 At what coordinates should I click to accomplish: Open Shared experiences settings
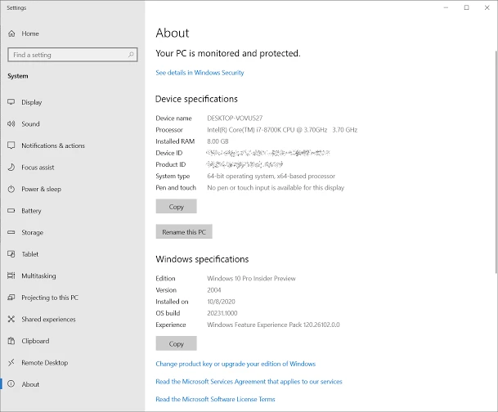[x=73, y=319]
